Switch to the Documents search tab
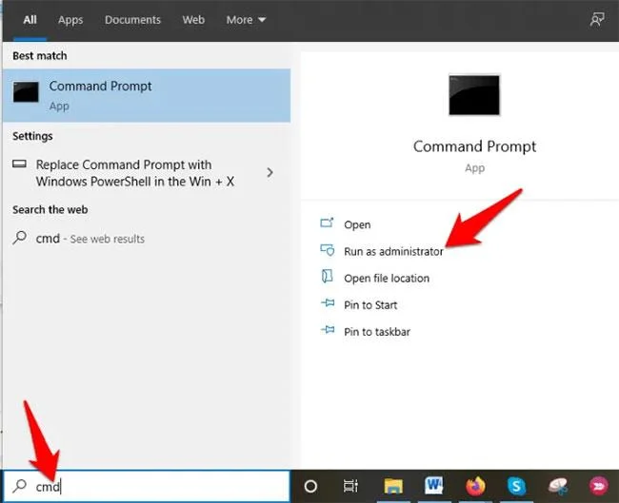The image size is (619, 503). tap(132, 20)
